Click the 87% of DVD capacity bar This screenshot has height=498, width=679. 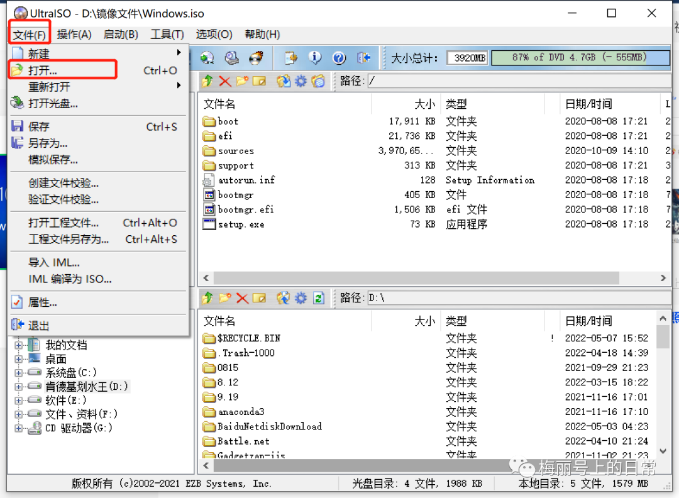(x=580, y=58)
